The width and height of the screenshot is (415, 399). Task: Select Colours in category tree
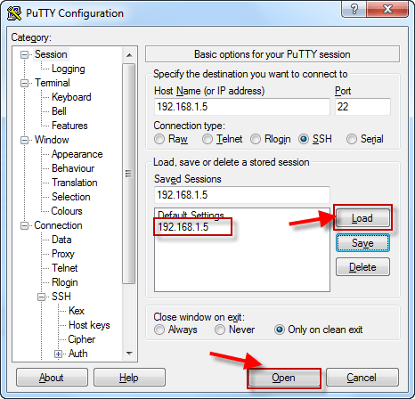(67, 211)
